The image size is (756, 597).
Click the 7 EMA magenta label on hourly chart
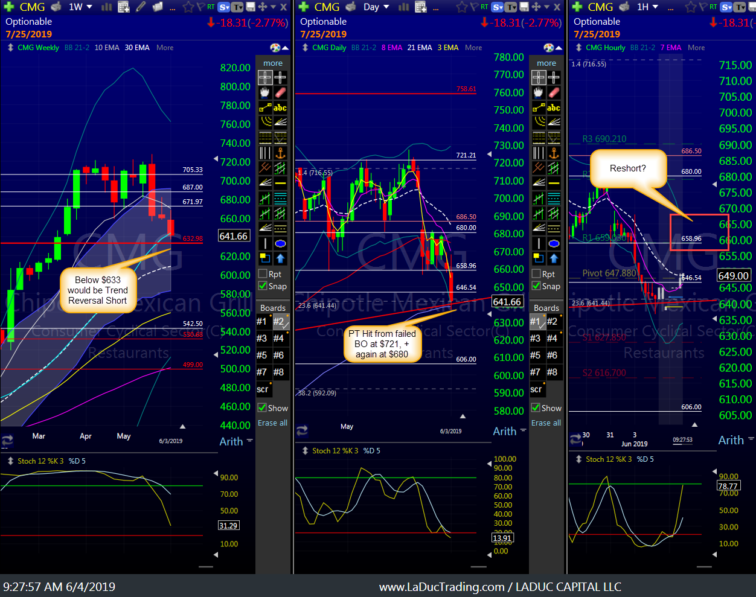(671, 48)
